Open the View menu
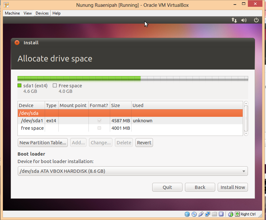Image resolution: width=266 pixels, height=220 pixels. pyautogui.click(x=28, y=13)
